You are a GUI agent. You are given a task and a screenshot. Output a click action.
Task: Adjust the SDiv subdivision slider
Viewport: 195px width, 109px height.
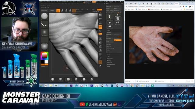(114, 36)
